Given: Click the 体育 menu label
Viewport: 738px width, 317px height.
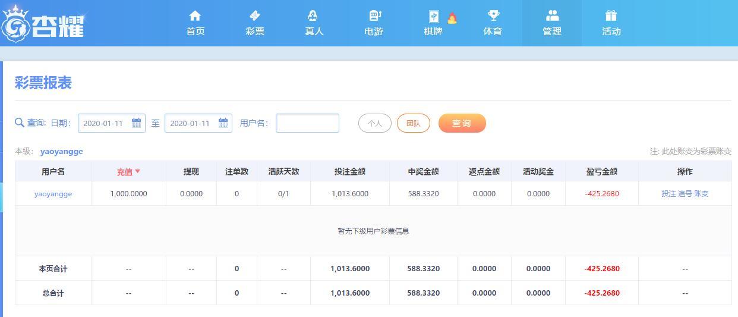Looking at the screenshot, I should pyautogui.click(x=493, y=32).
